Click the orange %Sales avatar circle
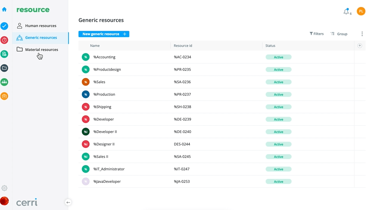374x210 pixels. click(86, 82)
